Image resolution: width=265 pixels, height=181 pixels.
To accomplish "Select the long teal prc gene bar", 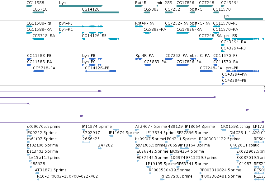I will 244,19.
